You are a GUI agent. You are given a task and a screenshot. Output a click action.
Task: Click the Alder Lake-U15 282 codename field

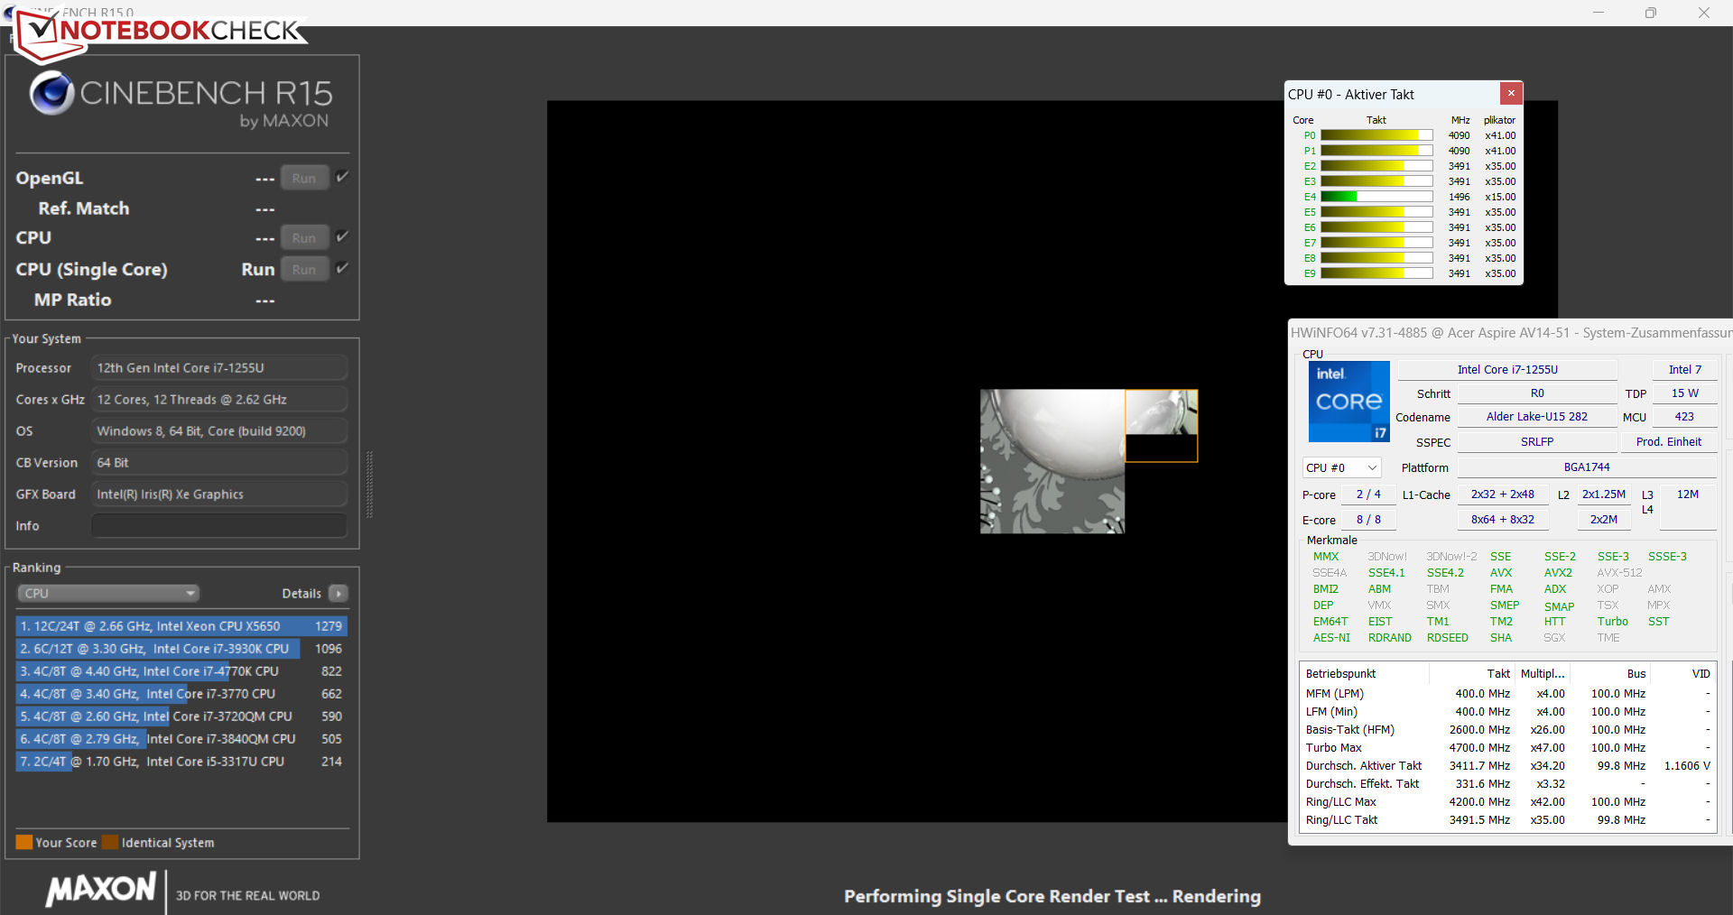coord(1536,416)
